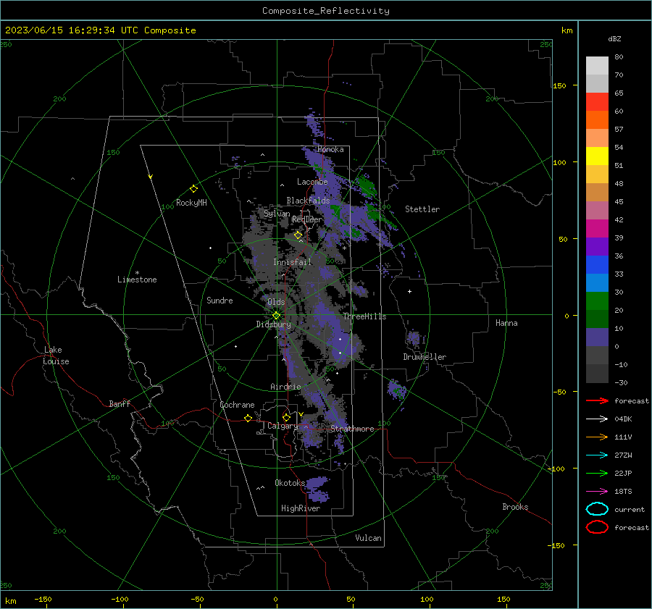Click the 'dBZ' legend heading

pos(614,38)
